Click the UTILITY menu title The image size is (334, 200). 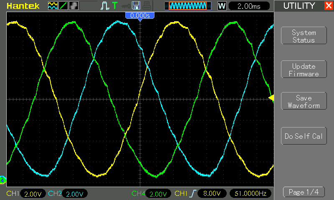pos(299,6)
